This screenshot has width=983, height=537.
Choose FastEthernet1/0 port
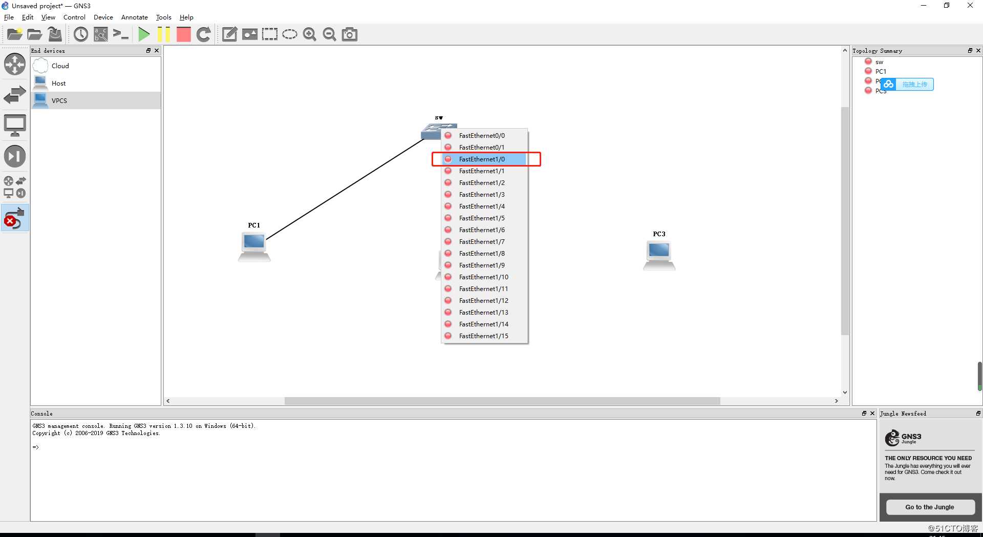(484, 159)
